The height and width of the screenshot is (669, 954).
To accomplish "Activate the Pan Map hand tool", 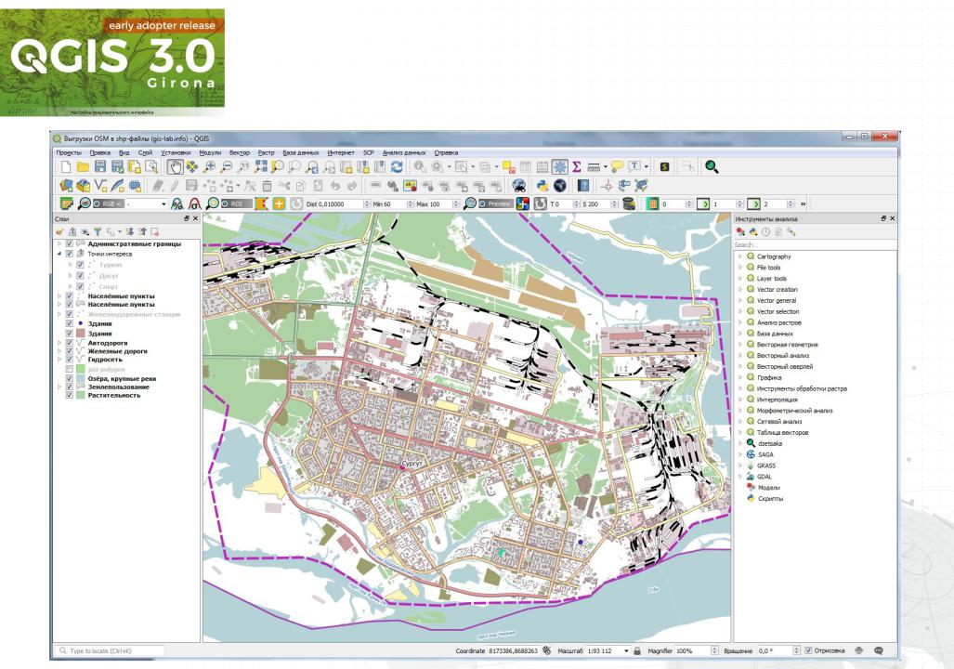I will 176,167.
